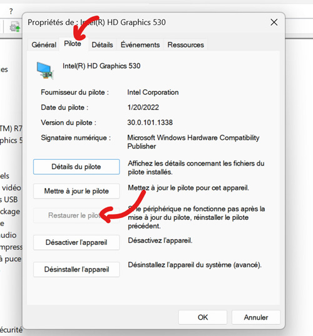Switch to the Général tab

[44, 45]
